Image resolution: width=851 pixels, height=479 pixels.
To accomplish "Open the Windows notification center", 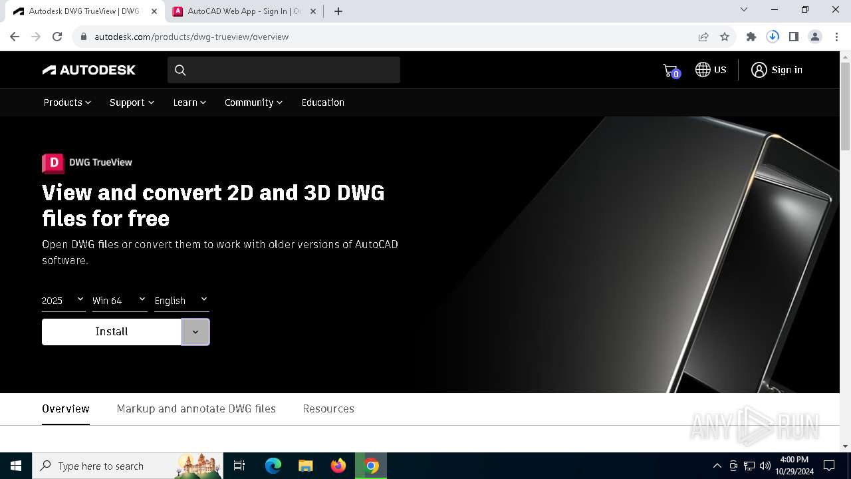I will tap(829, 466).
